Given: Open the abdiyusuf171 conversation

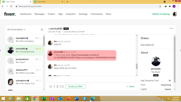Looking at the screenshot, I should (24, 71).
